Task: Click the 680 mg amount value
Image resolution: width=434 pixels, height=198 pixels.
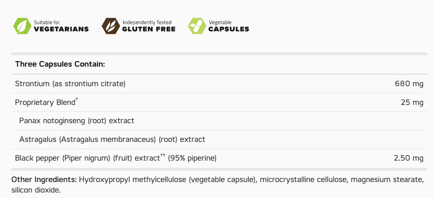Action: 409,84
